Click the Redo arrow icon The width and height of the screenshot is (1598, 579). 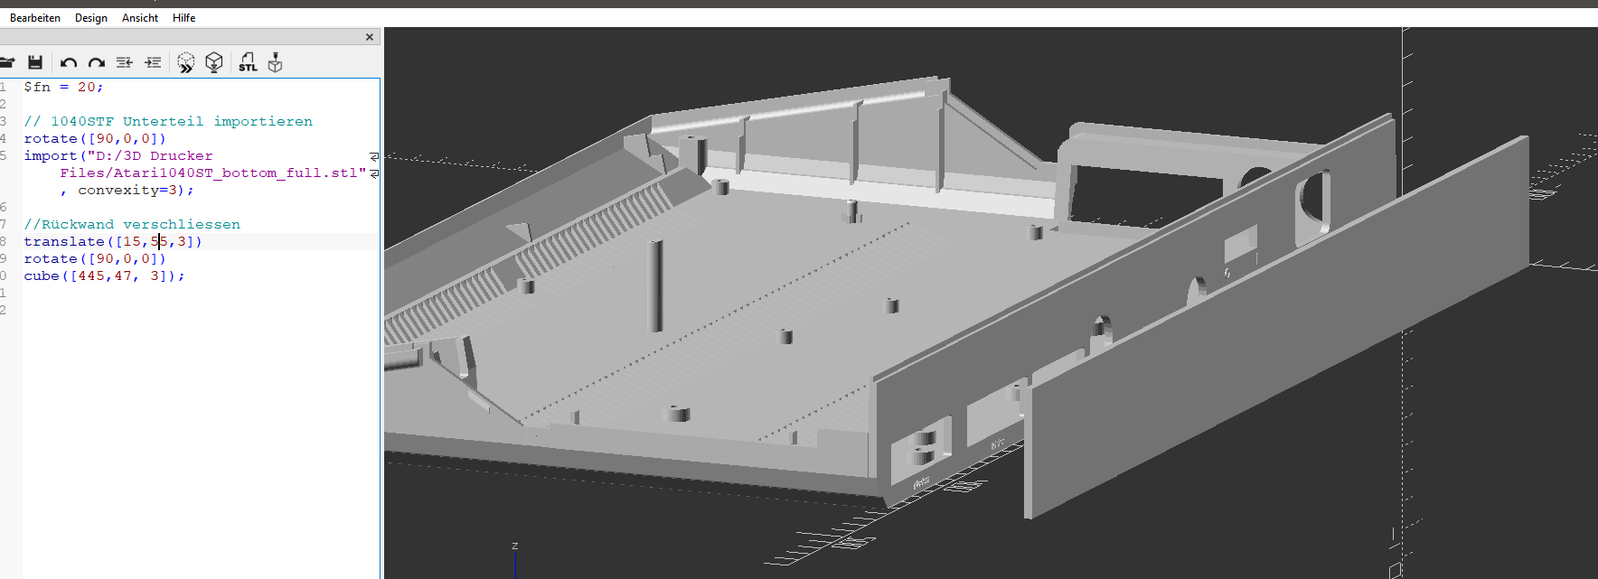click(x=97, y=62)
